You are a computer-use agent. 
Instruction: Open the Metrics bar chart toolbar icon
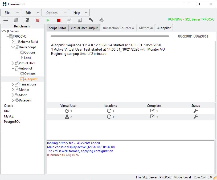point(80,20)
